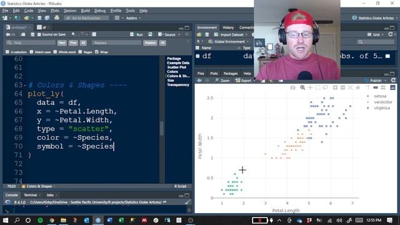This screenshot has height=225, width=400.
Task: Enable the In selection checkbox
Action: (7, 52)
